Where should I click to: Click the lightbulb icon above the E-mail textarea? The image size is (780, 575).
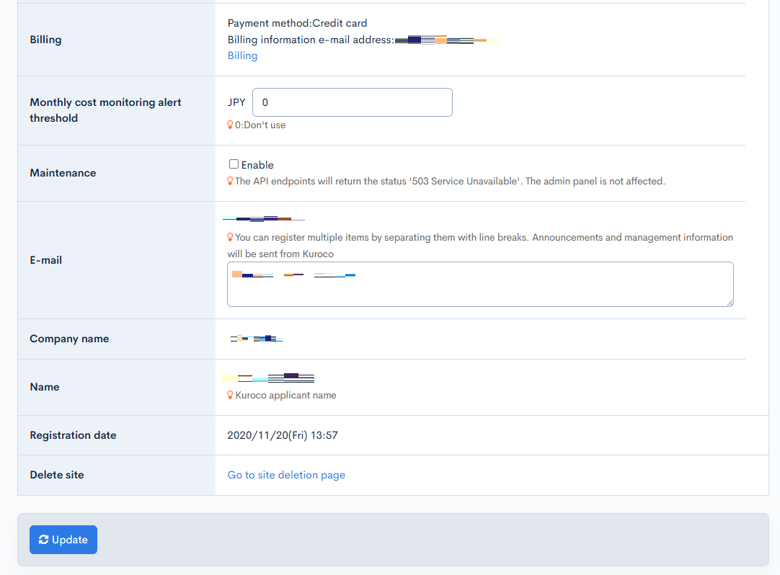tap(230, 237)
